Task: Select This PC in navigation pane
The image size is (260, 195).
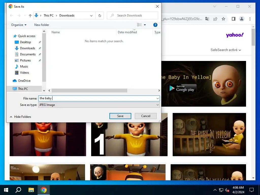Action: coord(23,89)
